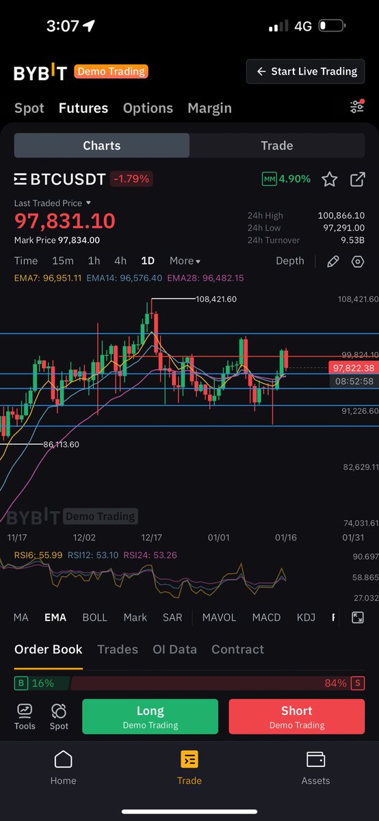
Task: Open the Trades tab
Action: coord(118,649)
